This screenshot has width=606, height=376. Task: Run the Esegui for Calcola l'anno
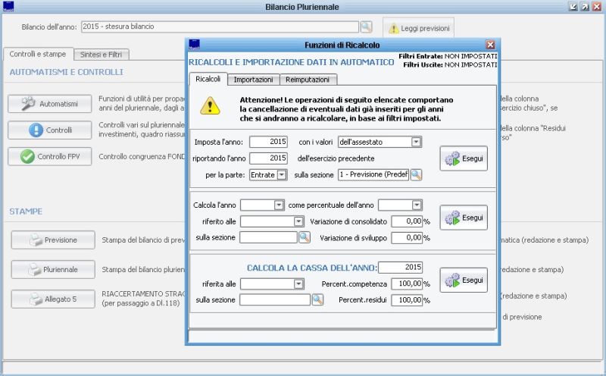(x=463, y=218)
